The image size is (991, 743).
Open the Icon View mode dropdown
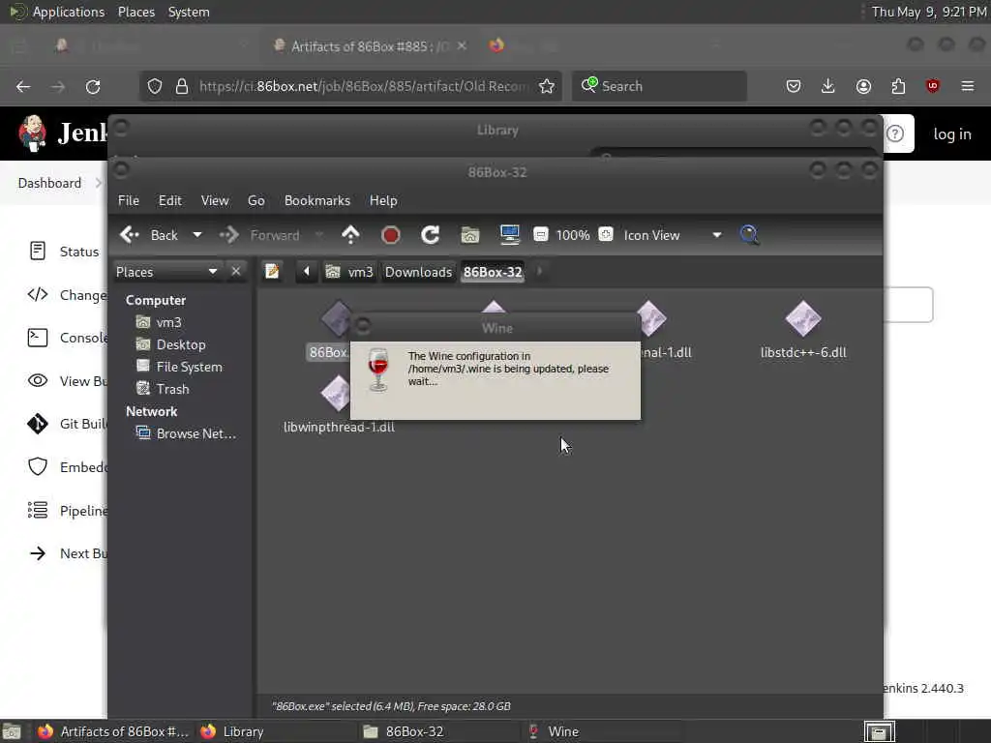click(672, 235)
